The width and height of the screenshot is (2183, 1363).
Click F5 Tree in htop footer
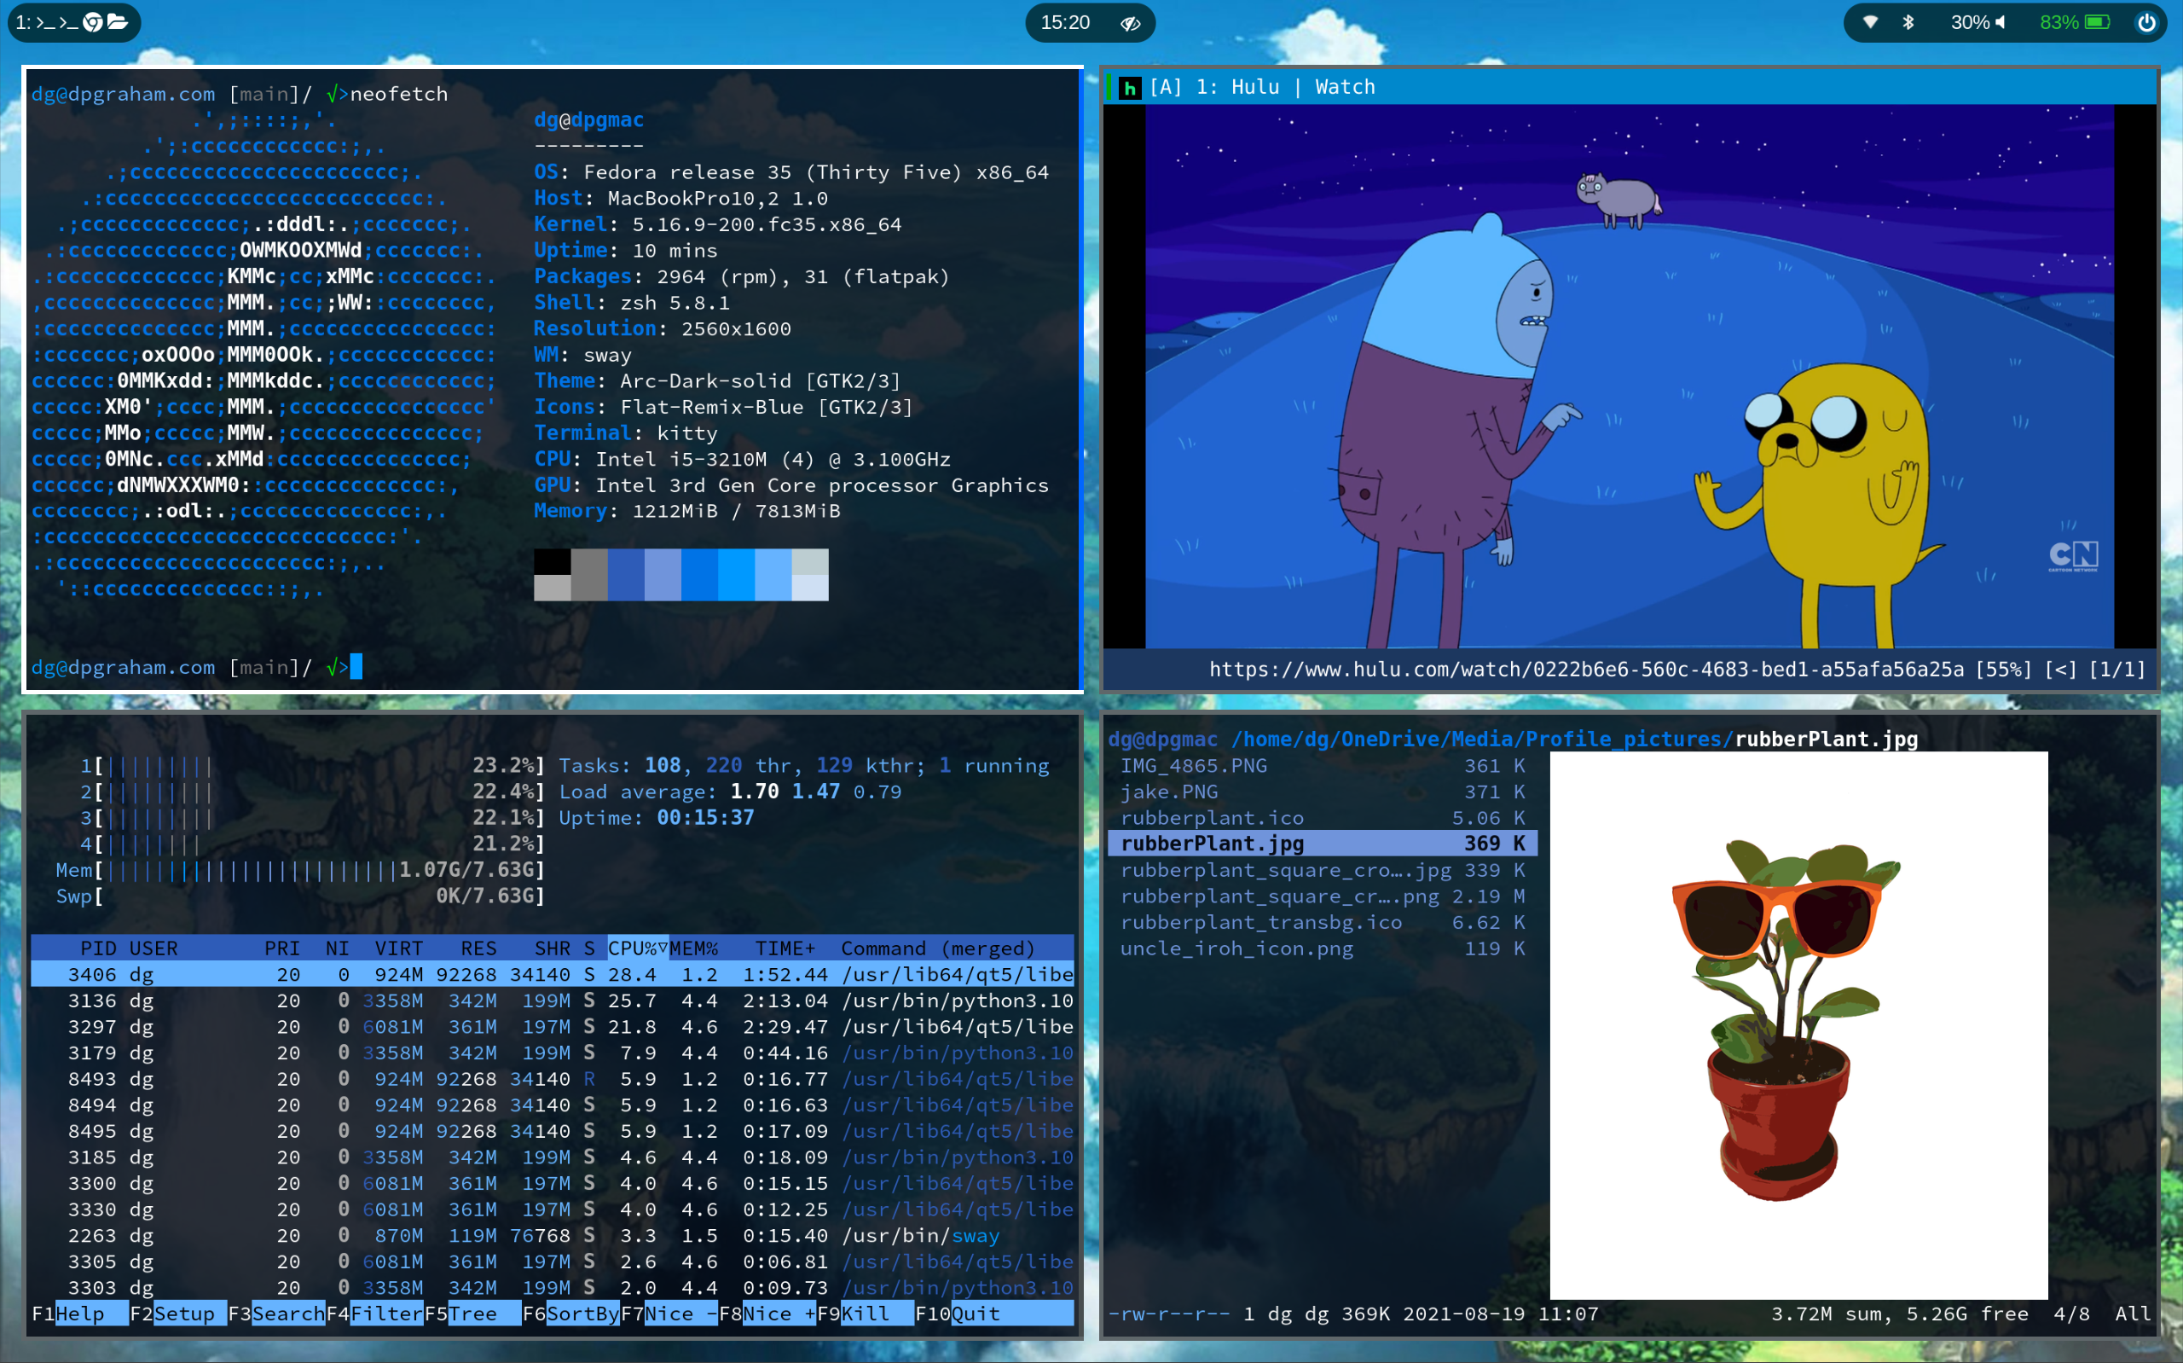tap(473, 1314)
